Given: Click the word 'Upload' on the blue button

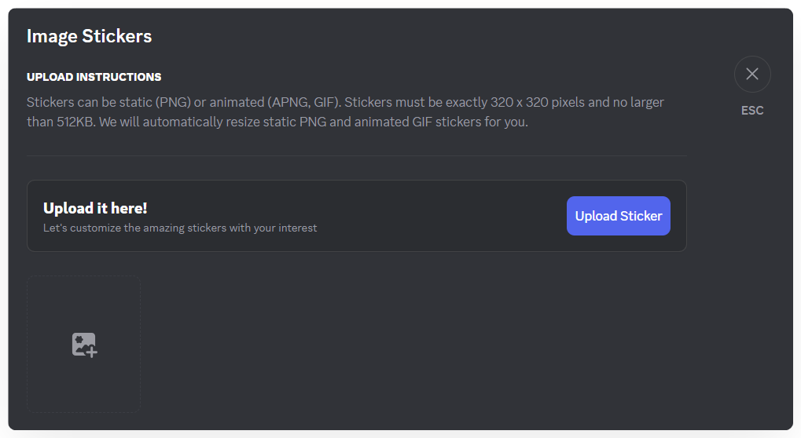Looking at the screenshot, I should 596,216.
